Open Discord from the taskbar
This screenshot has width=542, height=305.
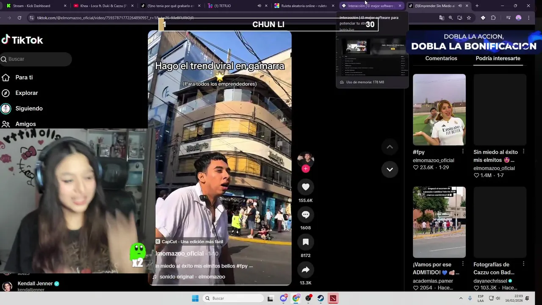(284, 298)
